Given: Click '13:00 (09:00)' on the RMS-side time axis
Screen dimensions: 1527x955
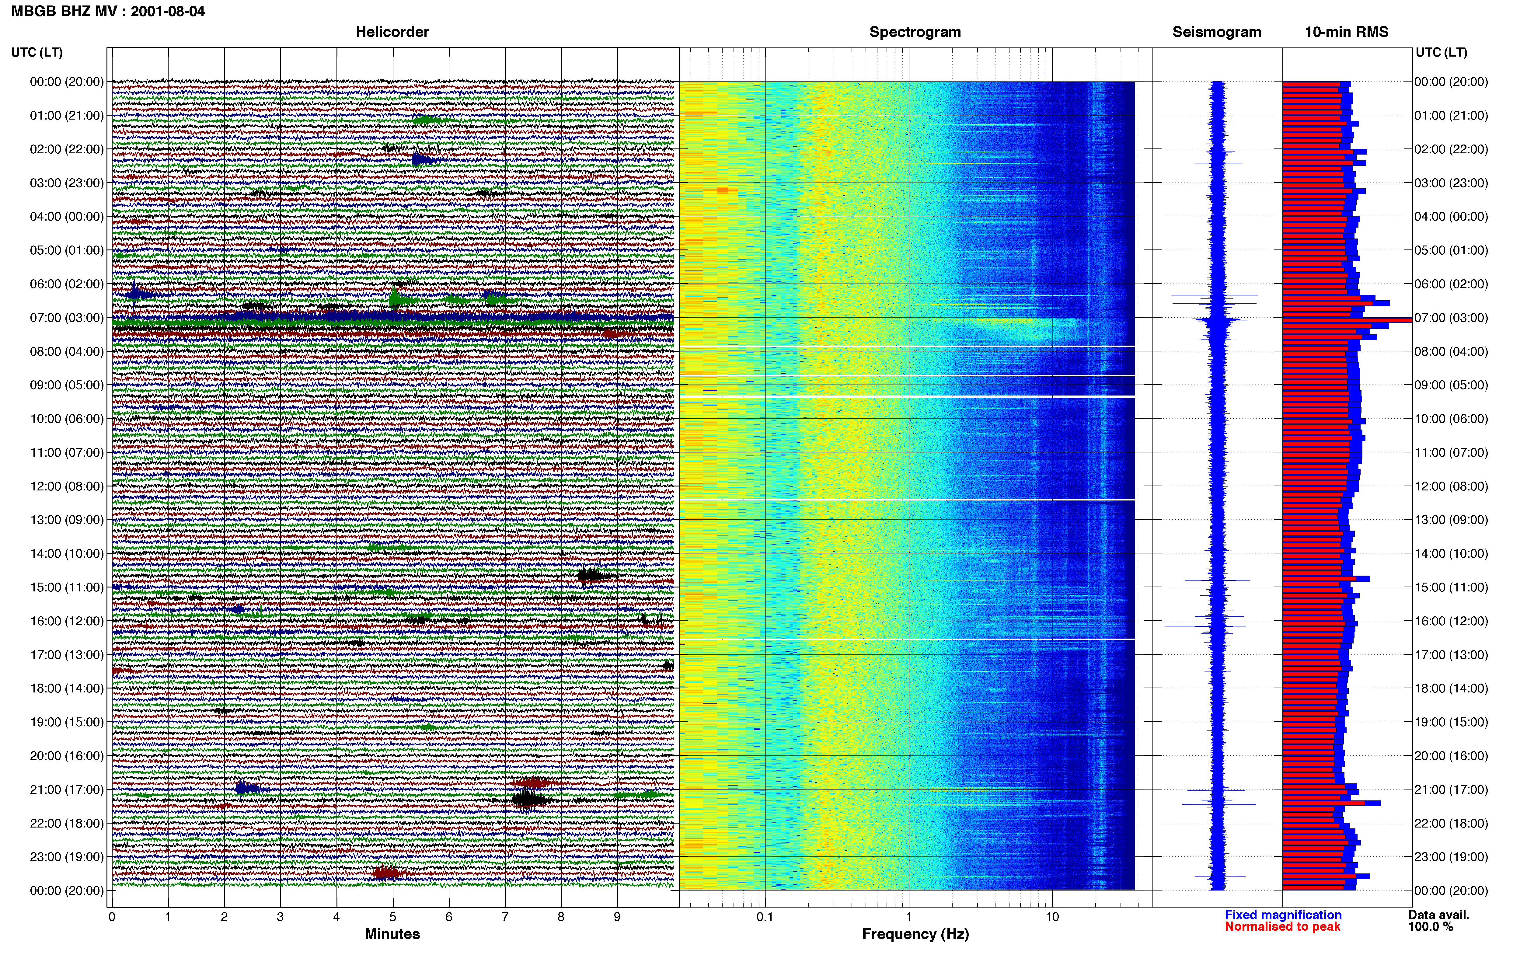Looking at the screenshot, I should point(1451,520).
